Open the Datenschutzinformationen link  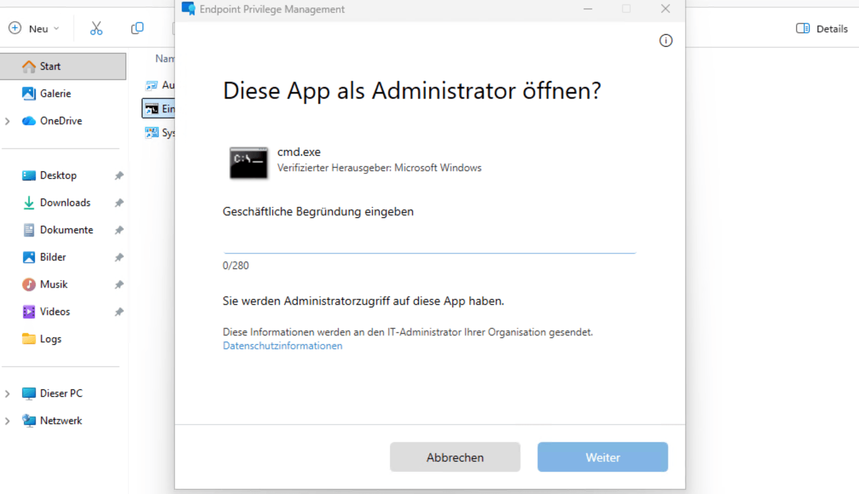click(282, 346)
